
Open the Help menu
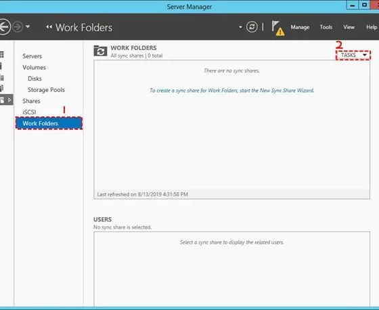pyautogui.click(x=372, y=27)
